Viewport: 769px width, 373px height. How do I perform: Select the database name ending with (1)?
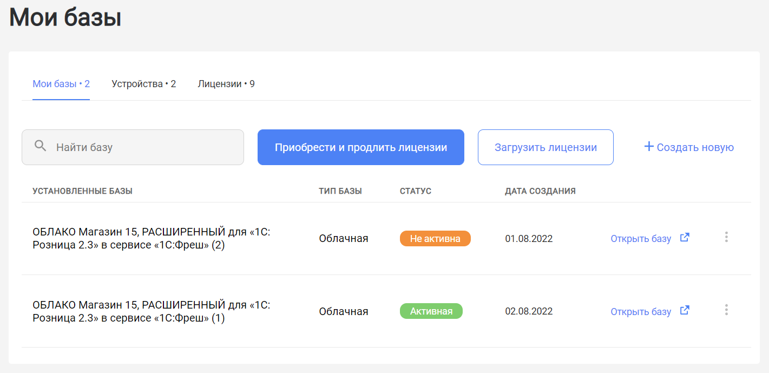(152, 312)
